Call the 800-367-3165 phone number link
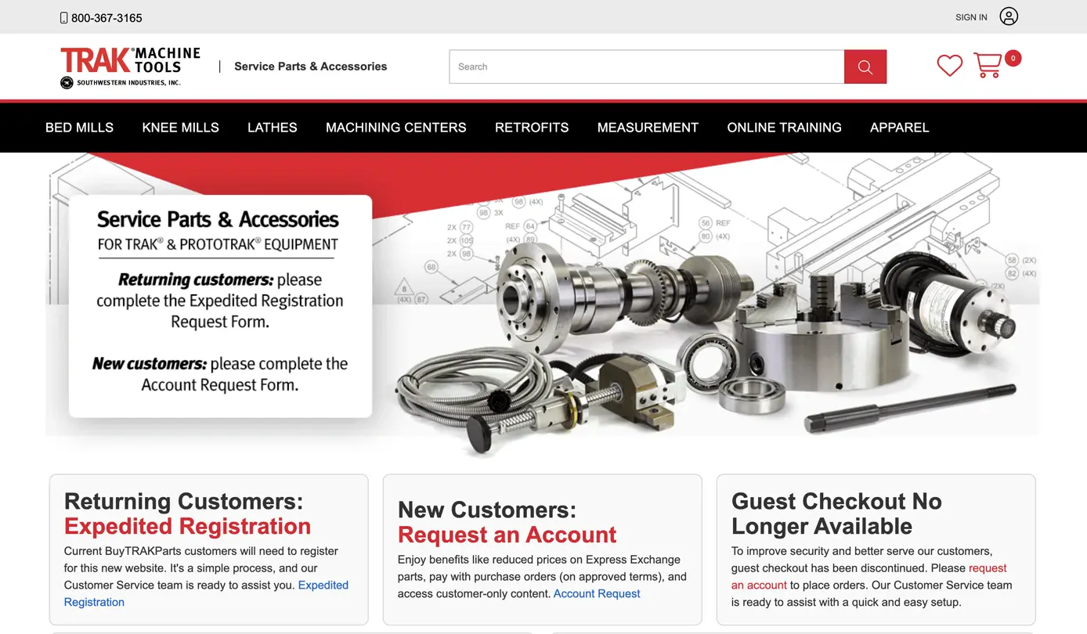The image size is (1087, 634). 107,17
